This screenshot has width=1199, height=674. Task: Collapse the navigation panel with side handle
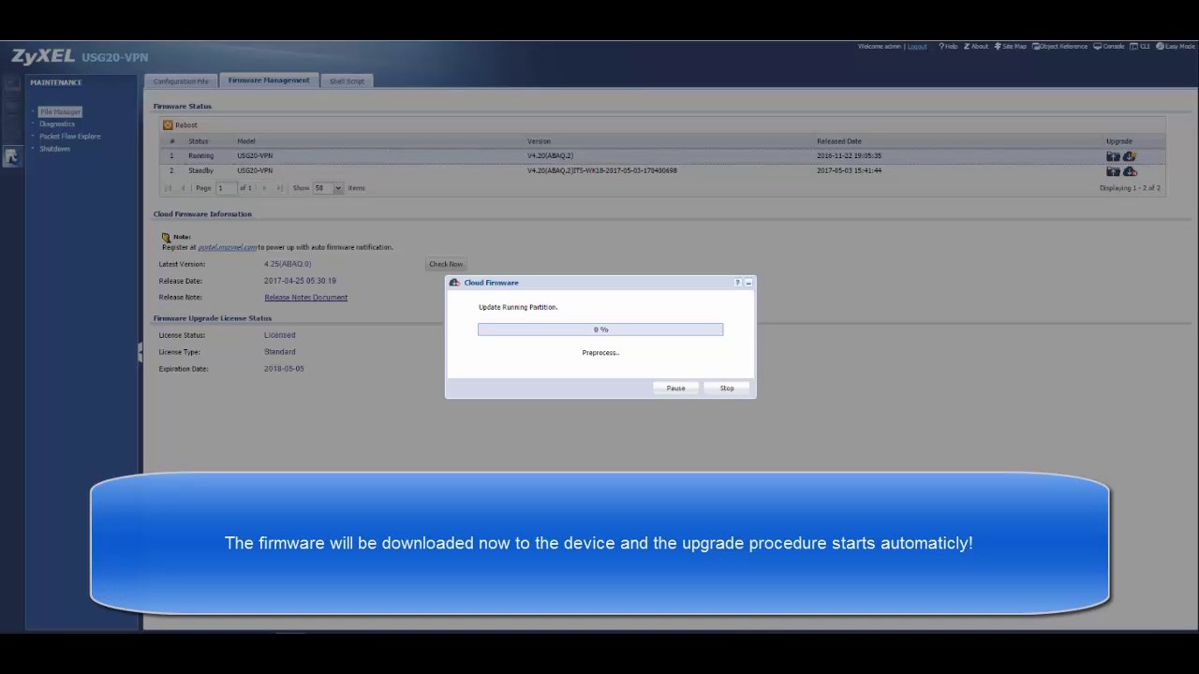pos(141,352)
